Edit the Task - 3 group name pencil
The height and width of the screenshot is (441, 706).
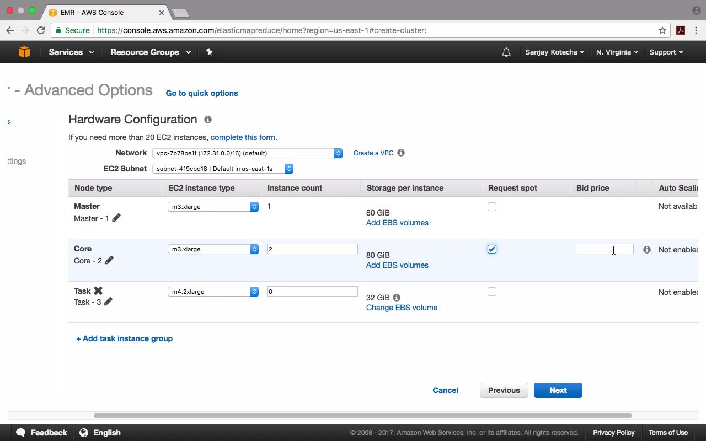click(x=108, y=302)
